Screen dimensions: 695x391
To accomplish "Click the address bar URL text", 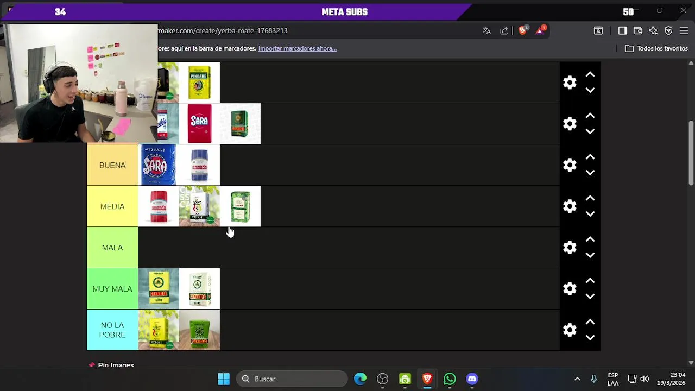I will point(223,31).
